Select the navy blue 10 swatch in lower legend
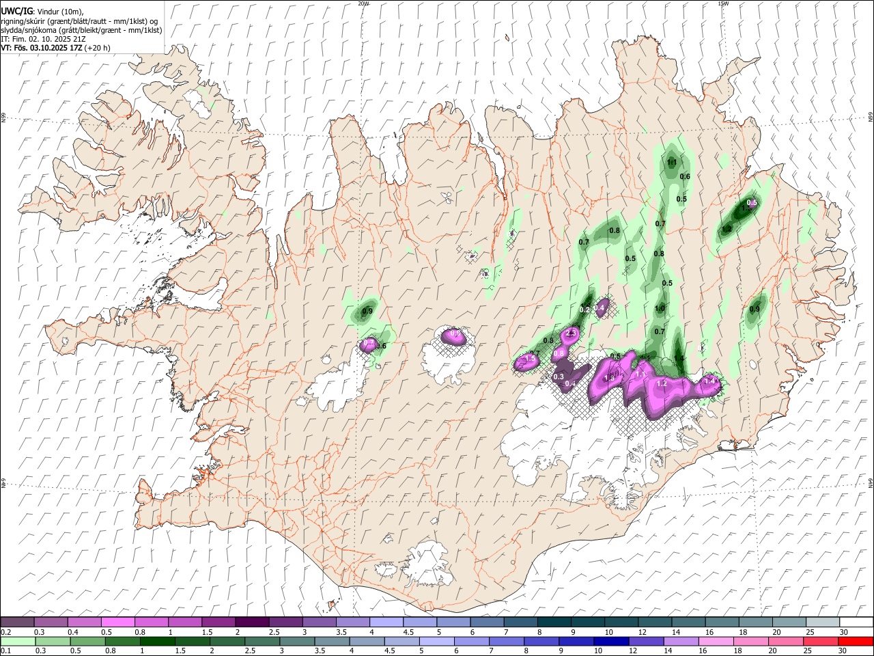This screenshot has height=656, width=874. [x=610, y=642]
